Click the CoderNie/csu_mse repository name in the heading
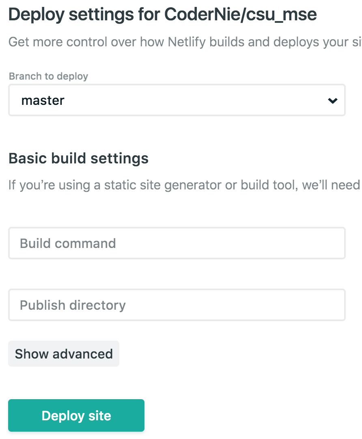The height and width of the screenshot is (439, 362). coord(241,15)
